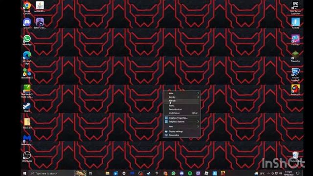Select BlueStacks 5 Multi-Instance icon
This screenshot has width=313, height=176.
point(27,91)
